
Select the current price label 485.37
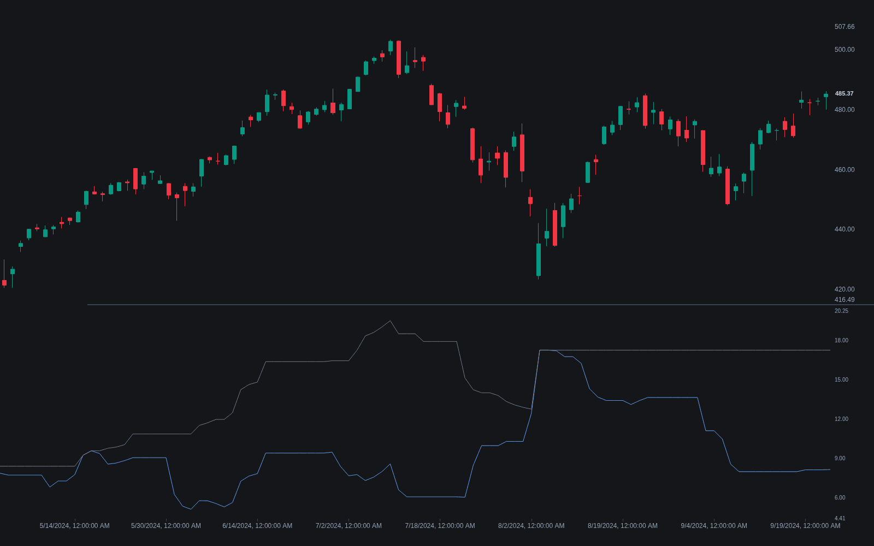844,94
